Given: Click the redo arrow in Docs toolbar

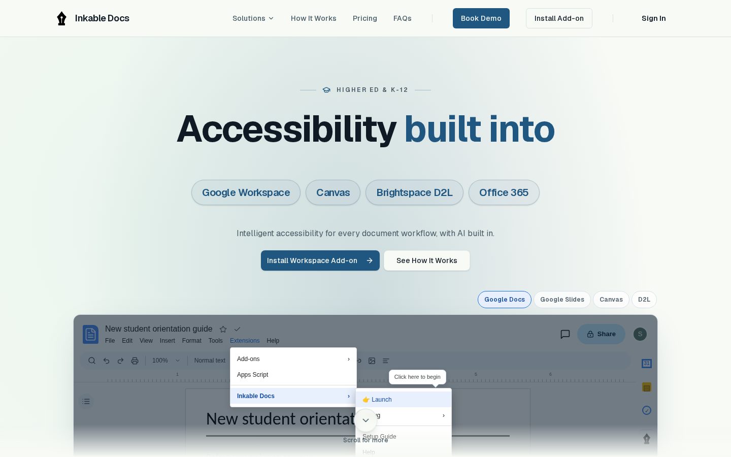Looking at the screenshot, I should click(120, 361).
